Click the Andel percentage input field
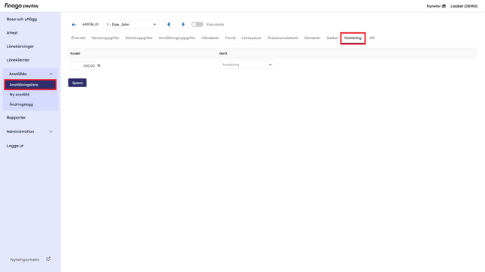This screenshot has width=485, height=272. pyautogui.click(x=83, y=65)
